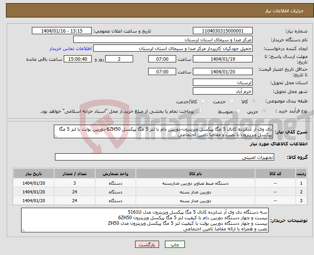The image size is (314, 255).
Task: Click the چاپ print button
Action: click(175, 244)
